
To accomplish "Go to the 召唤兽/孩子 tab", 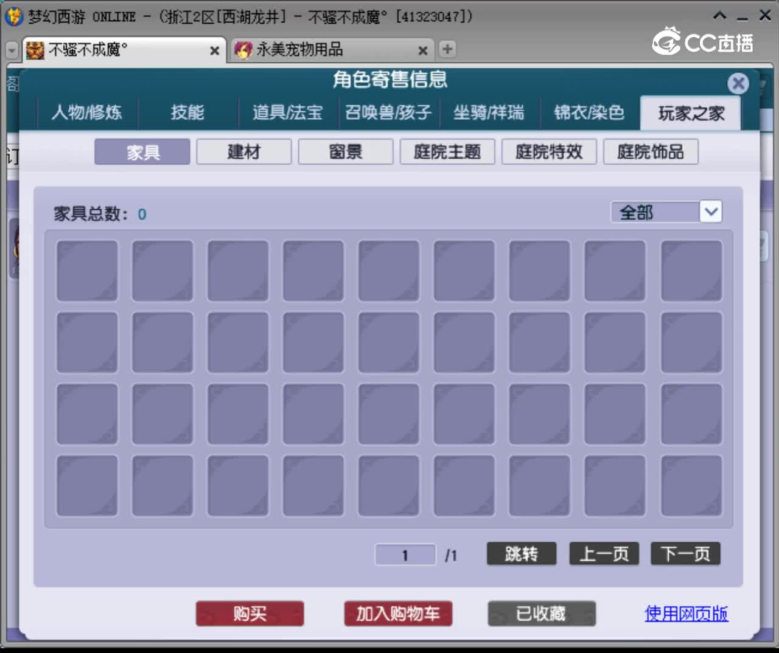I will pyautogui.click(x=388, y=112).
